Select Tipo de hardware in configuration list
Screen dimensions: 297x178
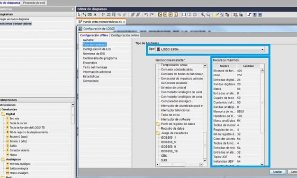tap(95, 44)
